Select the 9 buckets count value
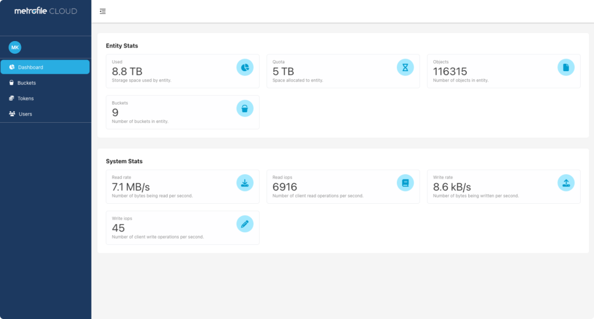The width and height of the screenshot is (594, 319). point(115,113)
